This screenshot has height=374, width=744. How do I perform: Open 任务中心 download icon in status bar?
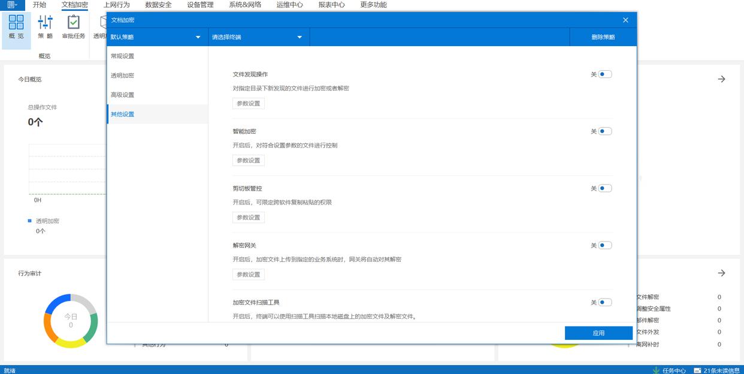click(x=657, y=370)
